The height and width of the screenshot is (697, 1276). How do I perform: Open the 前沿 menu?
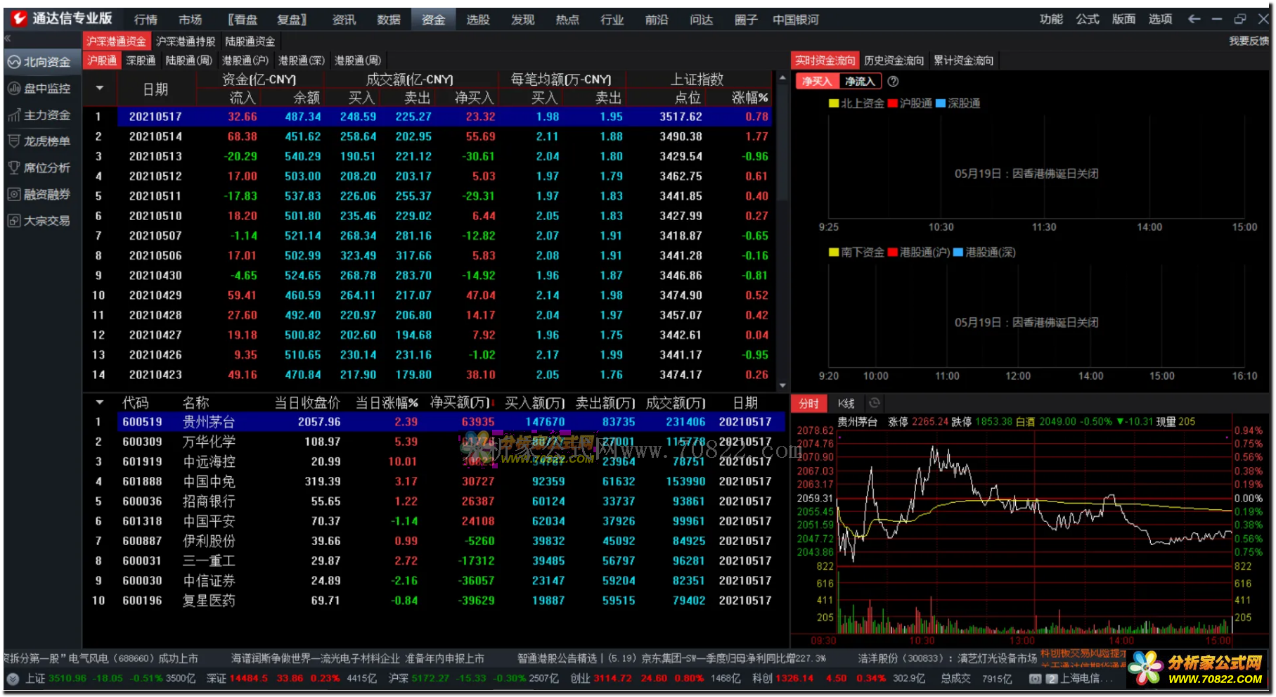657,20
